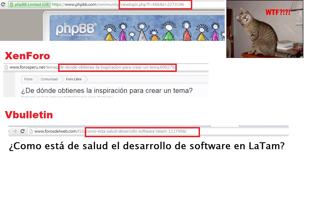Click the thread title about inspiración
Image resolution: width=309 pixels, height=205 pixels.
coord(107,90)
